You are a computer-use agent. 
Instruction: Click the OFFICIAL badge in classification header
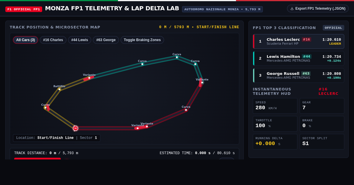333,28
